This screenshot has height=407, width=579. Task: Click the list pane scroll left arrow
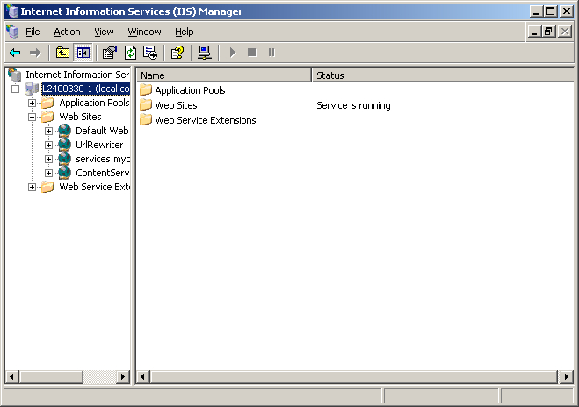[x=143, y=377]
